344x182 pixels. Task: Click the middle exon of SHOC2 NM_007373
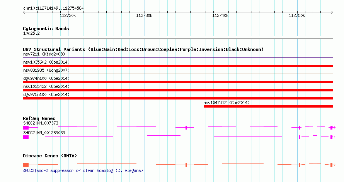pos(186,128)
